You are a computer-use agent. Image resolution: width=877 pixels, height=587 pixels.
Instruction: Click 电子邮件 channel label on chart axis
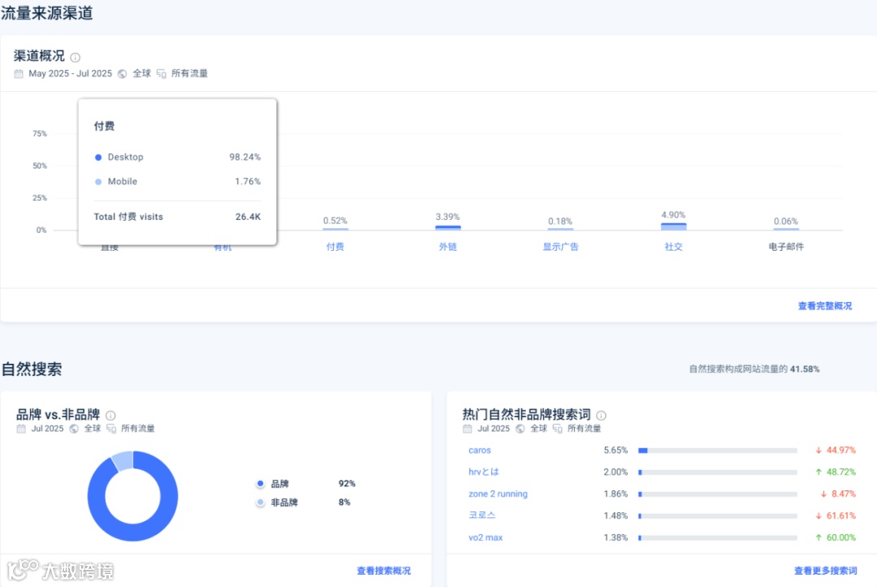tap(786, 247)
